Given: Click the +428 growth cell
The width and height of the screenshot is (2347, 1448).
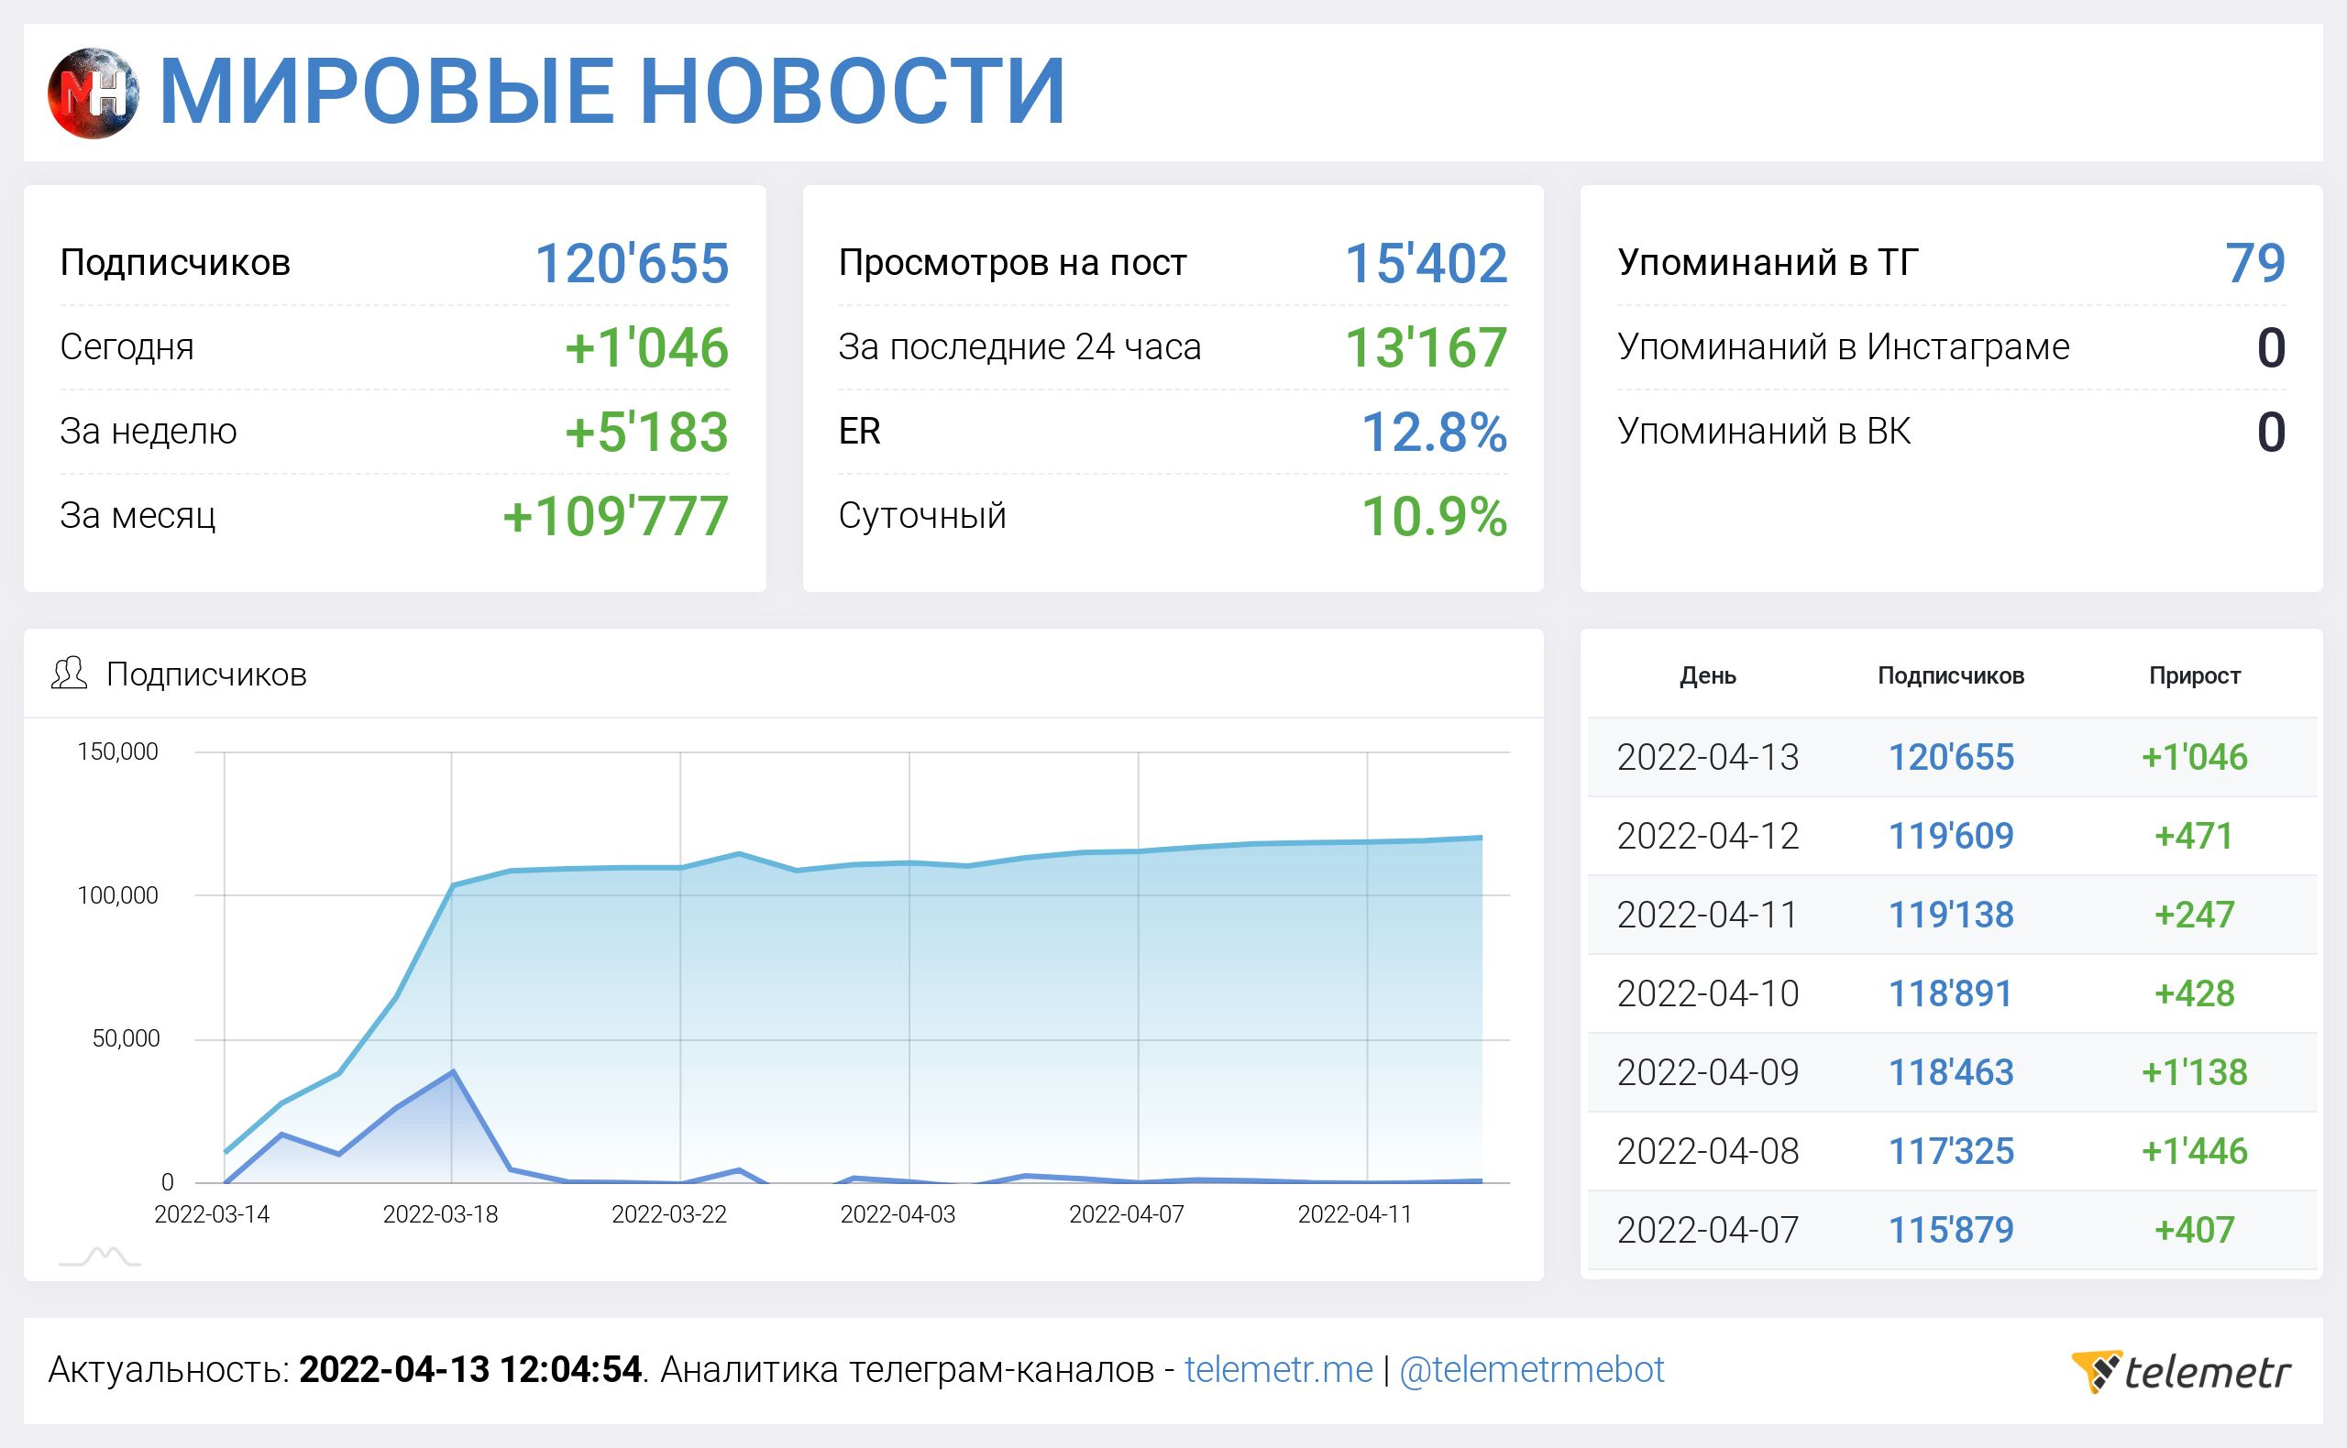Looking at the screenshot, I should (x=2195, y=993).
